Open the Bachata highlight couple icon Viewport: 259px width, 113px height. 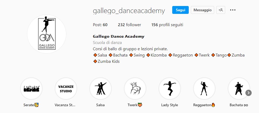point(239,89)
